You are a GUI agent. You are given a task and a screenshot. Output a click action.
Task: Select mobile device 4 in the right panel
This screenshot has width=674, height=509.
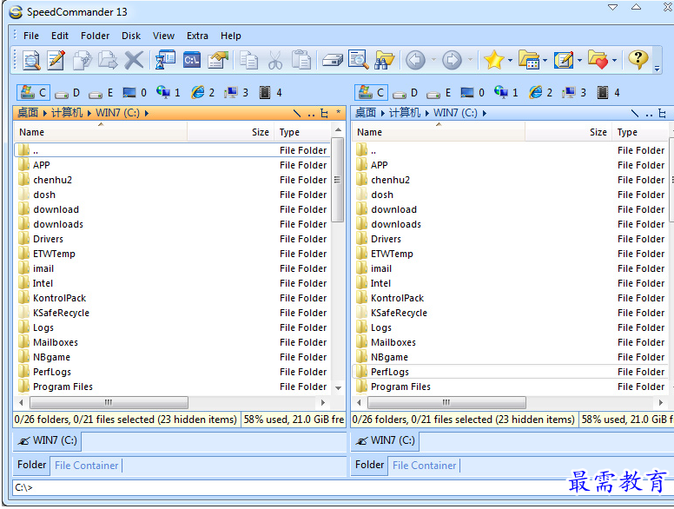click(x=608, y=93)
